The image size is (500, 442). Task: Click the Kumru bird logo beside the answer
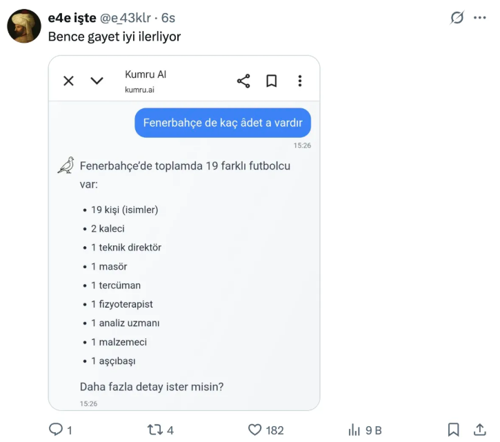66,165
